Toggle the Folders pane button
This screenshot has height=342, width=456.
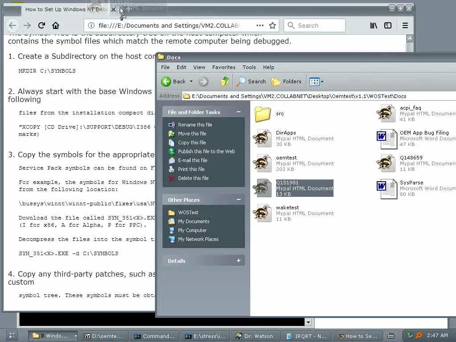pyautogui.click(x=286, y=81)
